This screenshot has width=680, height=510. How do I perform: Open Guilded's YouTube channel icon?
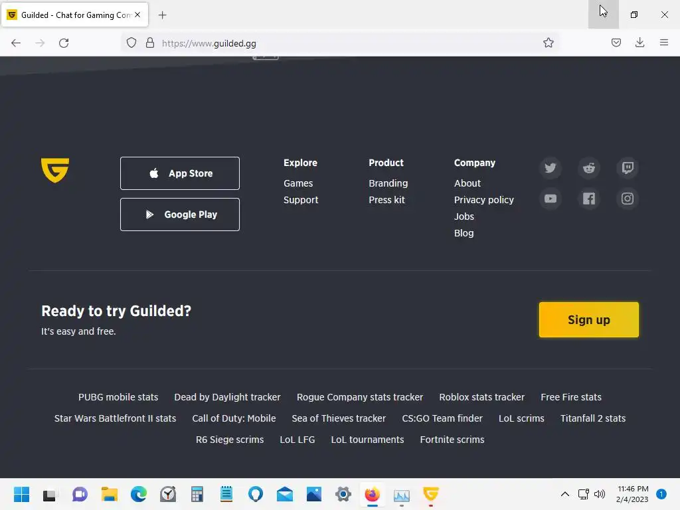coord(551,199)
